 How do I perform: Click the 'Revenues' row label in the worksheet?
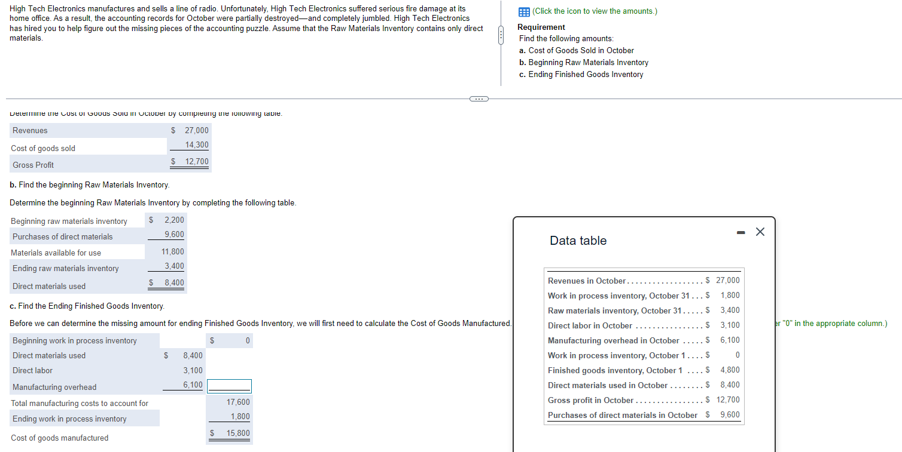pyautogui.click(x=30, y=130)
